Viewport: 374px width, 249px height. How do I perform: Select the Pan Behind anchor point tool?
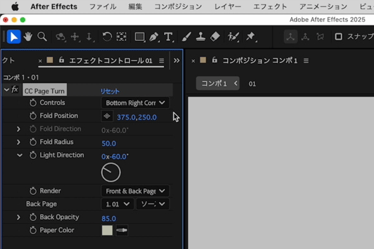point(122,37)
